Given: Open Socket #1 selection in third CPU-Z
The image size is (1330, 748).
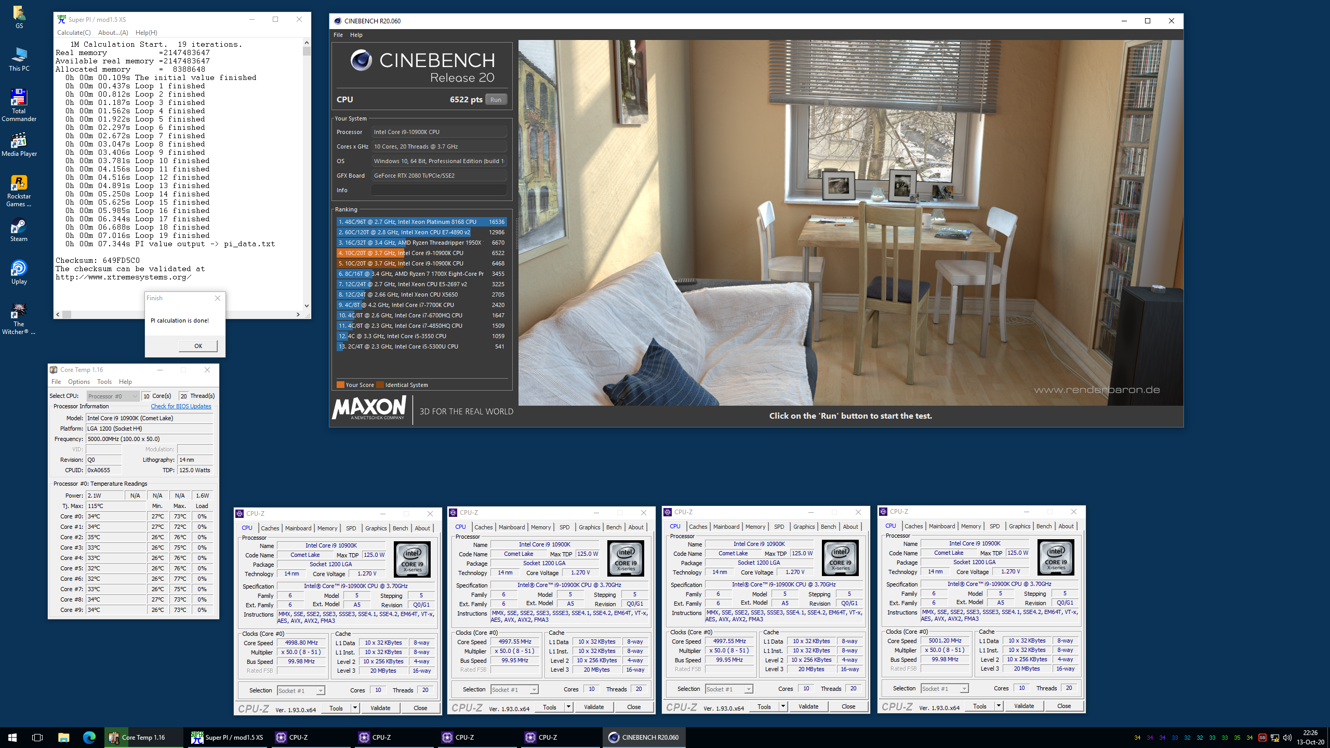Looking at the screenshot, I should point(729,689).
